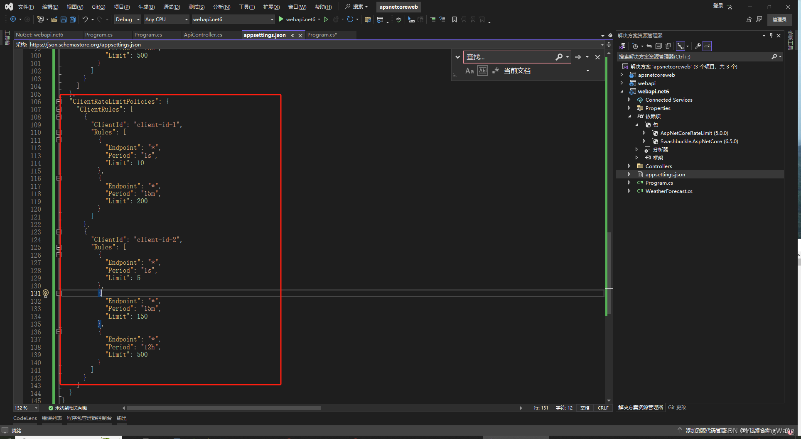Open the Git(G) menu
801x439 pixels.
coord(98,7)
